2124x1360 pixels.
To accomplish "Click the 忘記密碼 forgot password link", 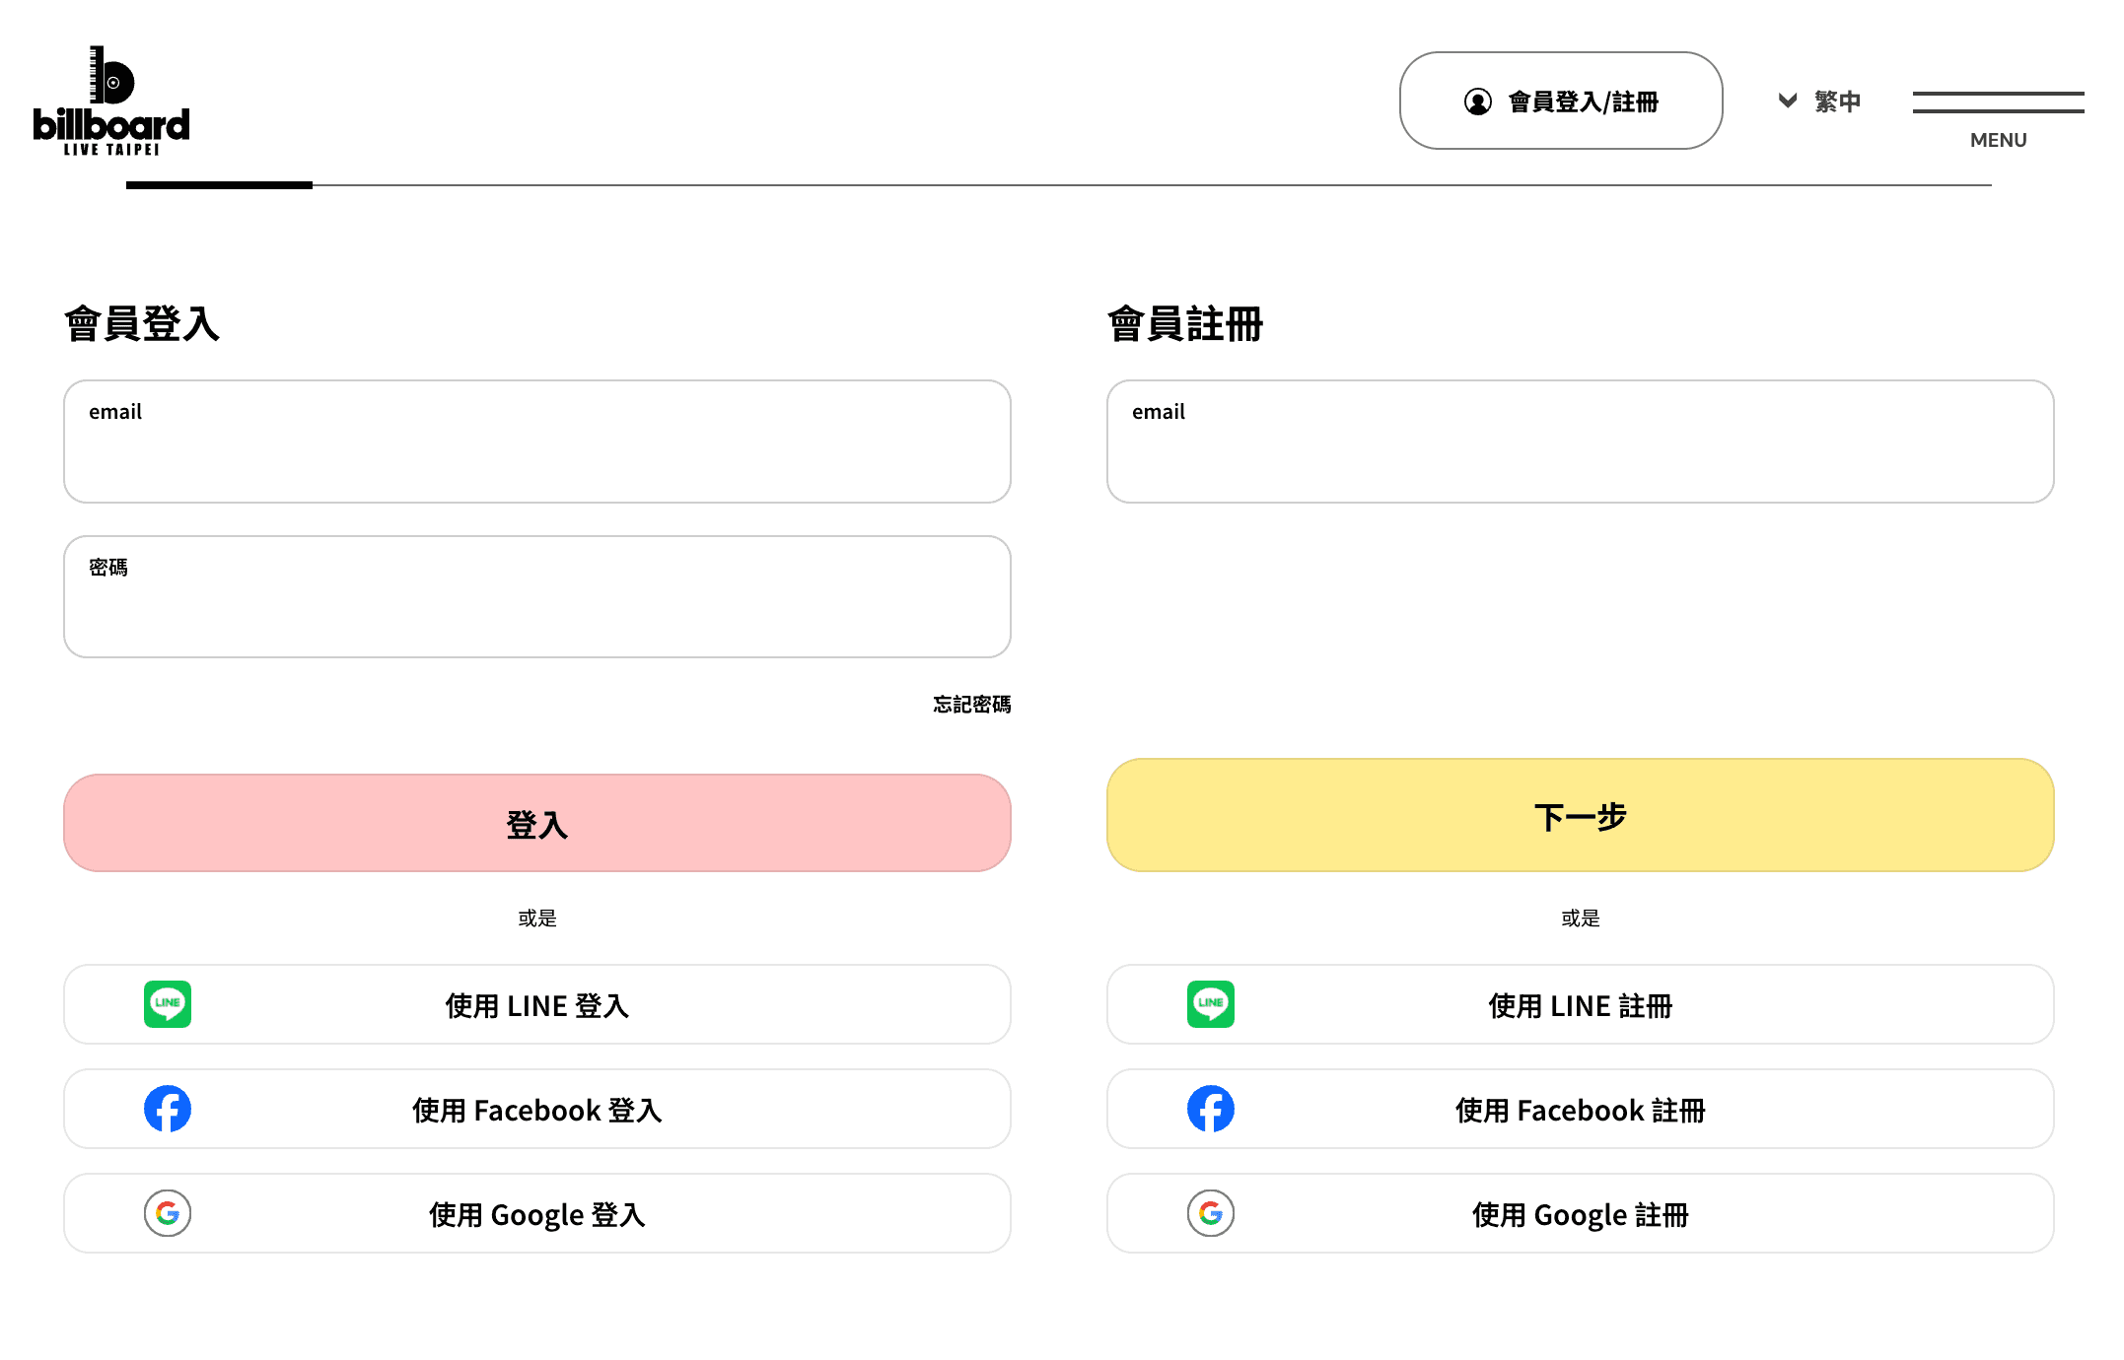I will [971, 704].
